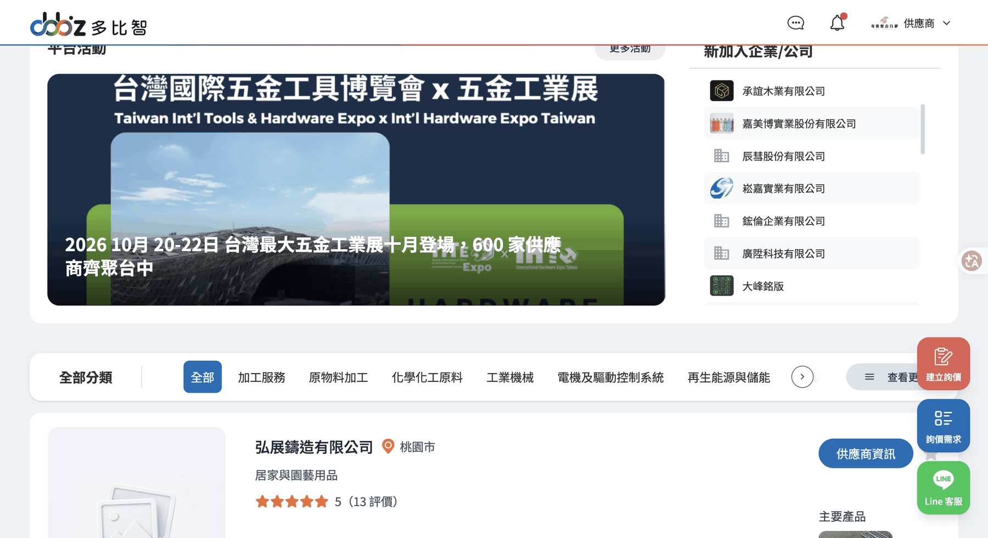
Task: Select the 化學化工原料 category tab
Action: 427,377
